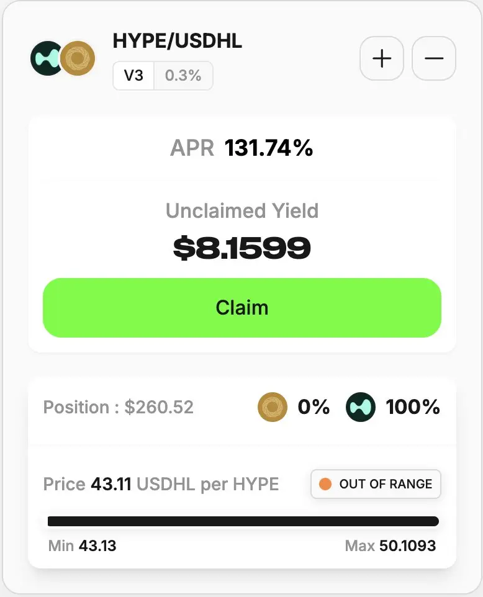Click the 100% HYPE allocation value
Viewport: 483px width, 597px height.
[x=413, y=407]
